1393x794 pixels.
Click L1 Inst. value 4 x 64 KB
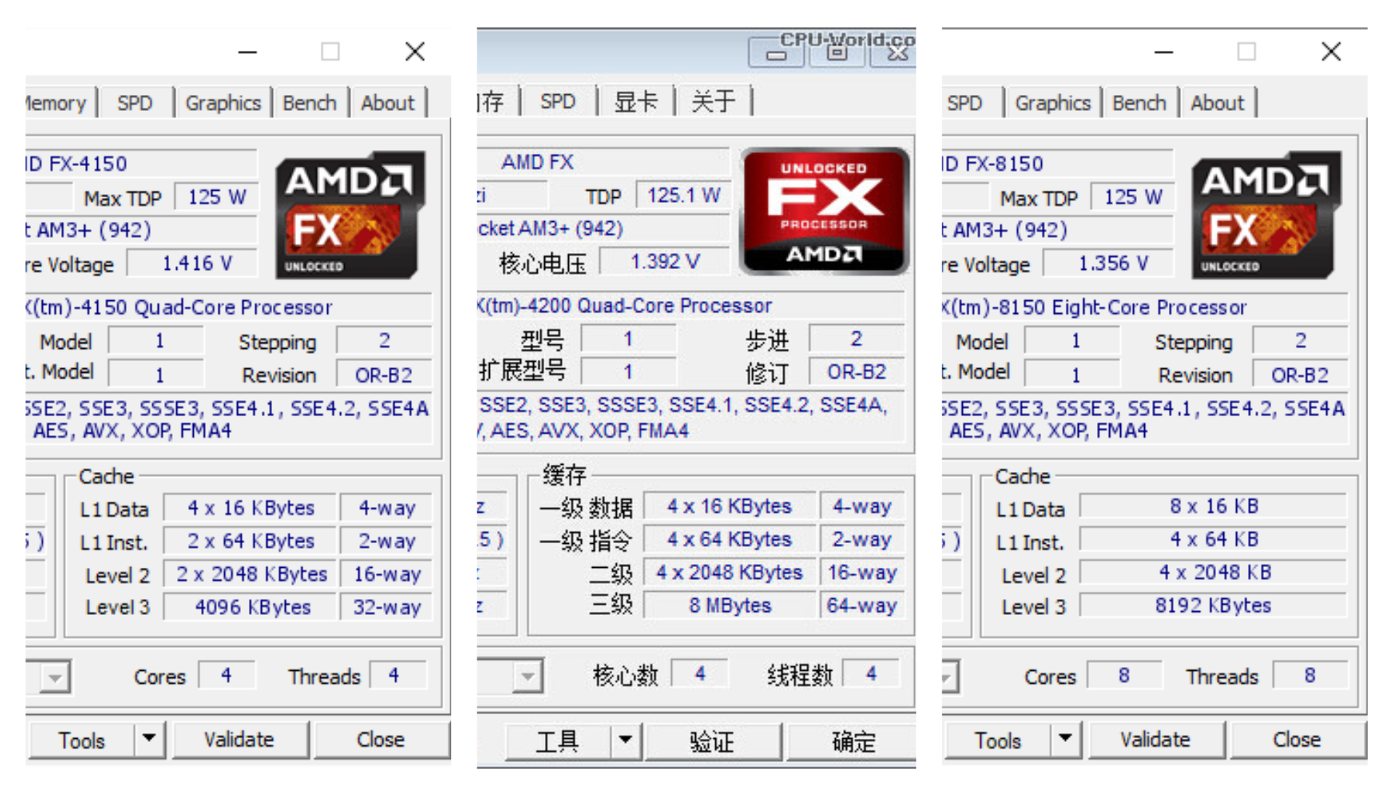(1214, 539)
